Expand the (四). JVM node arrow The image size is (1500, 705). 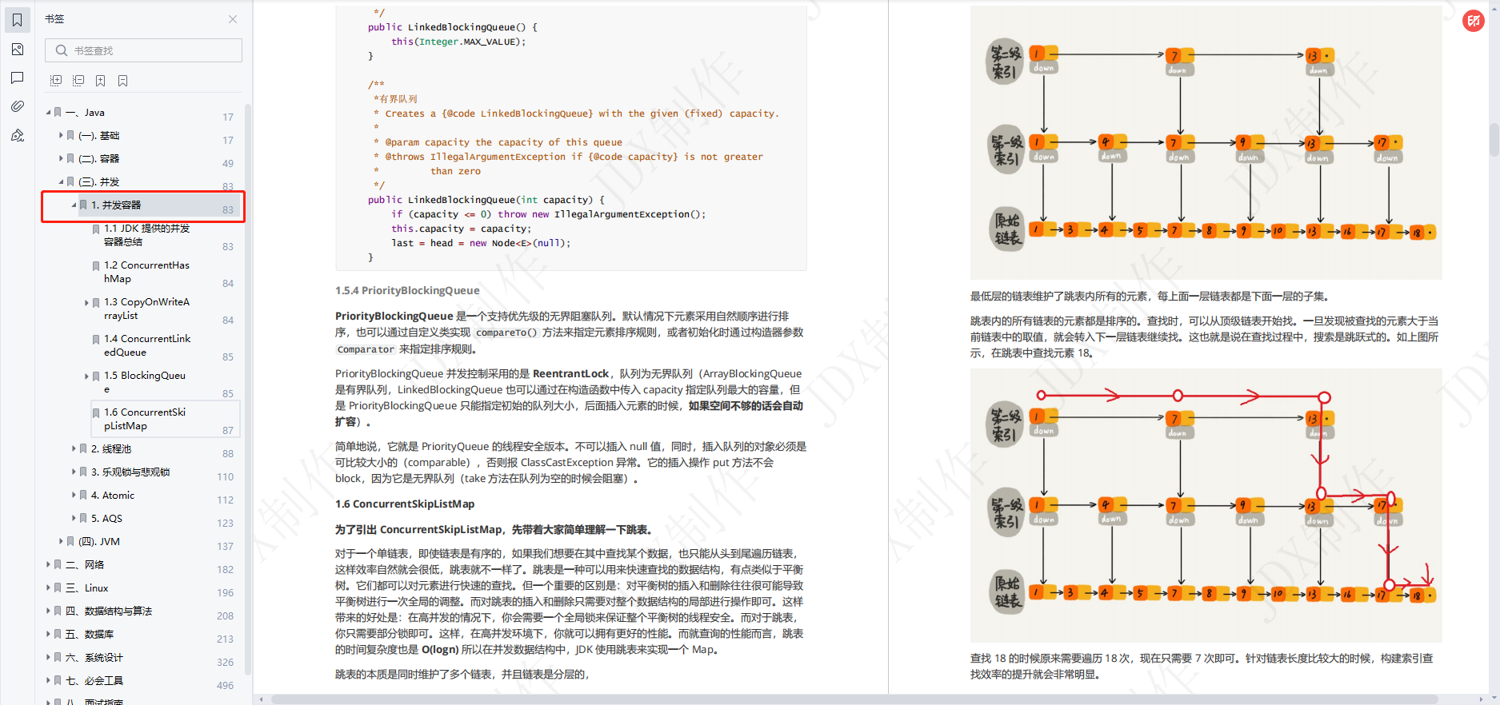(61, 542)
